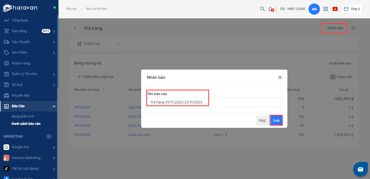370x179 pixels.
Task: Click the Tên báo cáo text field
Action: 214,102
